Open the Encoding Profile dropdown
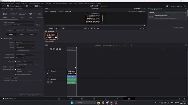Screen dimensions: 188x105 point(20,67)
